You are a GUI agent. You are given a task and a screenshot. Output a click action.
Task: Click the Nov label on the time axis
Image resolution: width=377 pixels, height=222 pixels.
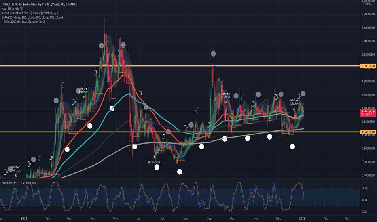coord(256,218)
